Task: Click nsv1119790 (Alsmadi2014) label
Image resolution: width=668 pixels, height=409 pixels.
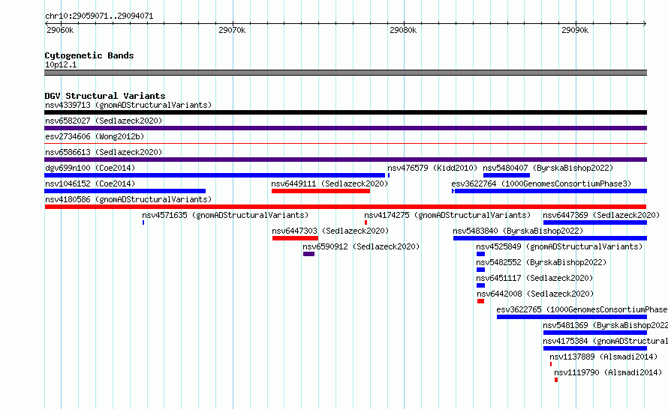Action: click(608, 372)
